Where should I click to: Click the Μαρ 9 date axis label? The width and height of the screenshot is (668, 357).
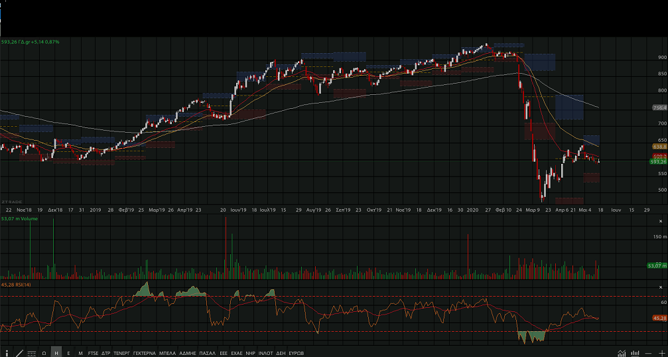pyautogui.click(x=533, y=210)
